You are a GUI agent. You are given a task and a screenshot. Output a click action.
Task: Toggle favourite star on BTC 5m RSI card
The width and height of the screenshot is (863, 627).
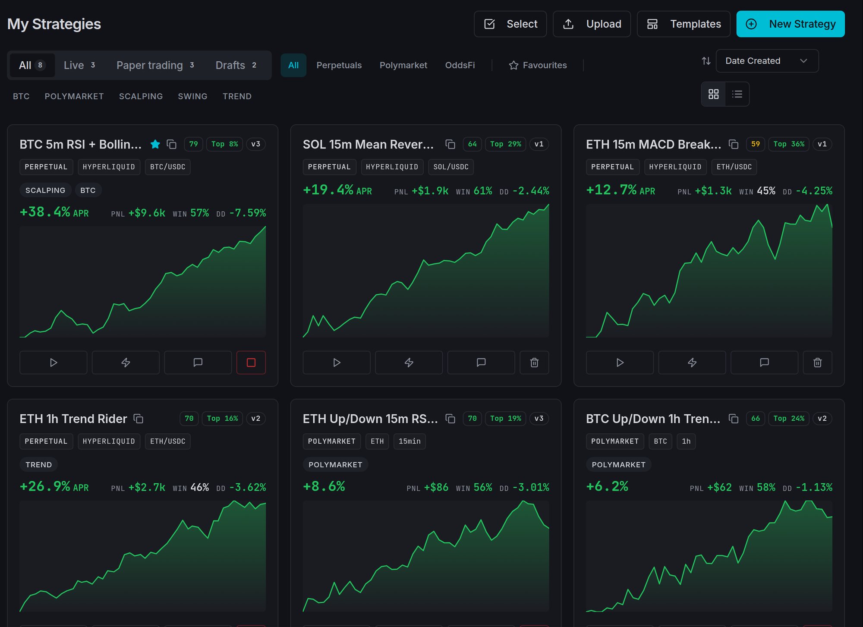(x=155, y=144)
